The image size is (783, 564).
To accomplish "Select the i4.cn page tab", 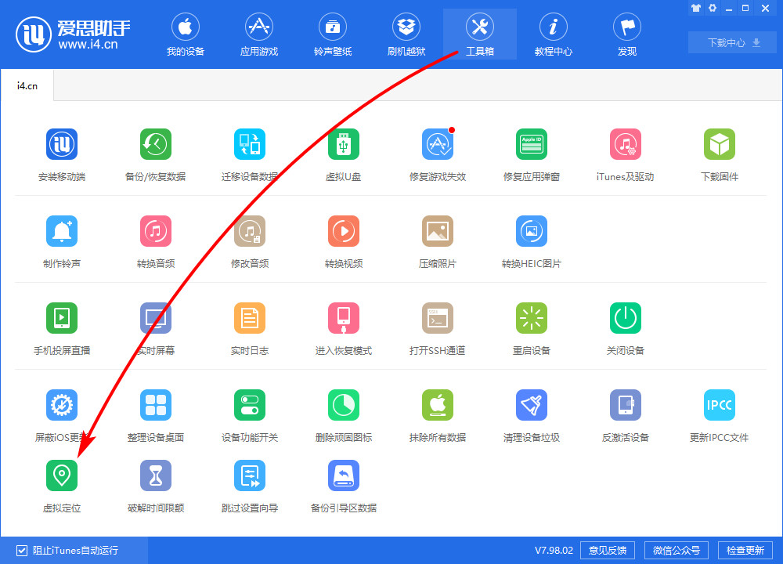I will (x=27, y=85).
